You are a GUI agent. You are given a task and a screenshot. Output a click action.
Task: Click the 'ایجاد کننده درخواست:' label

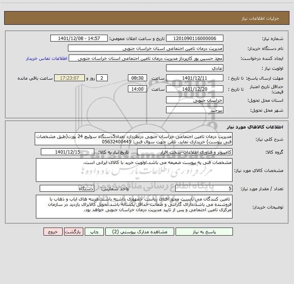tap(262, 58)
